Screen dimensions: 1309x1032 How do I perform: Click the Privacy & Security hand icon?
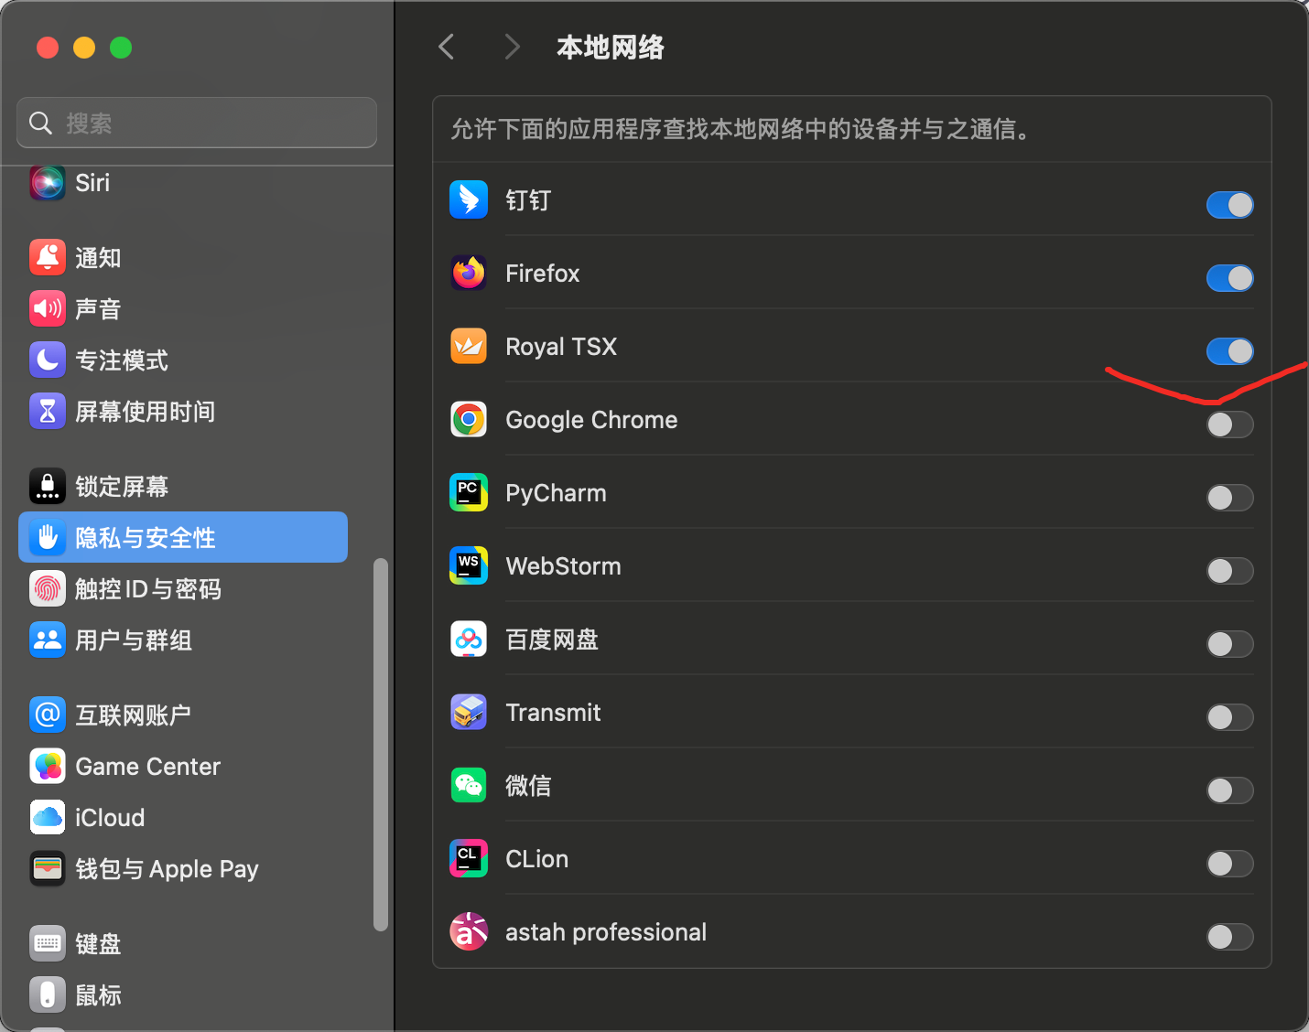(x=48, y=538)
